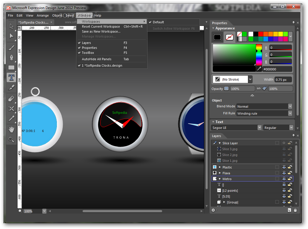This screenshot has width=308, height=229.
Task: Select the Text tool
Action: coord(11,77)
